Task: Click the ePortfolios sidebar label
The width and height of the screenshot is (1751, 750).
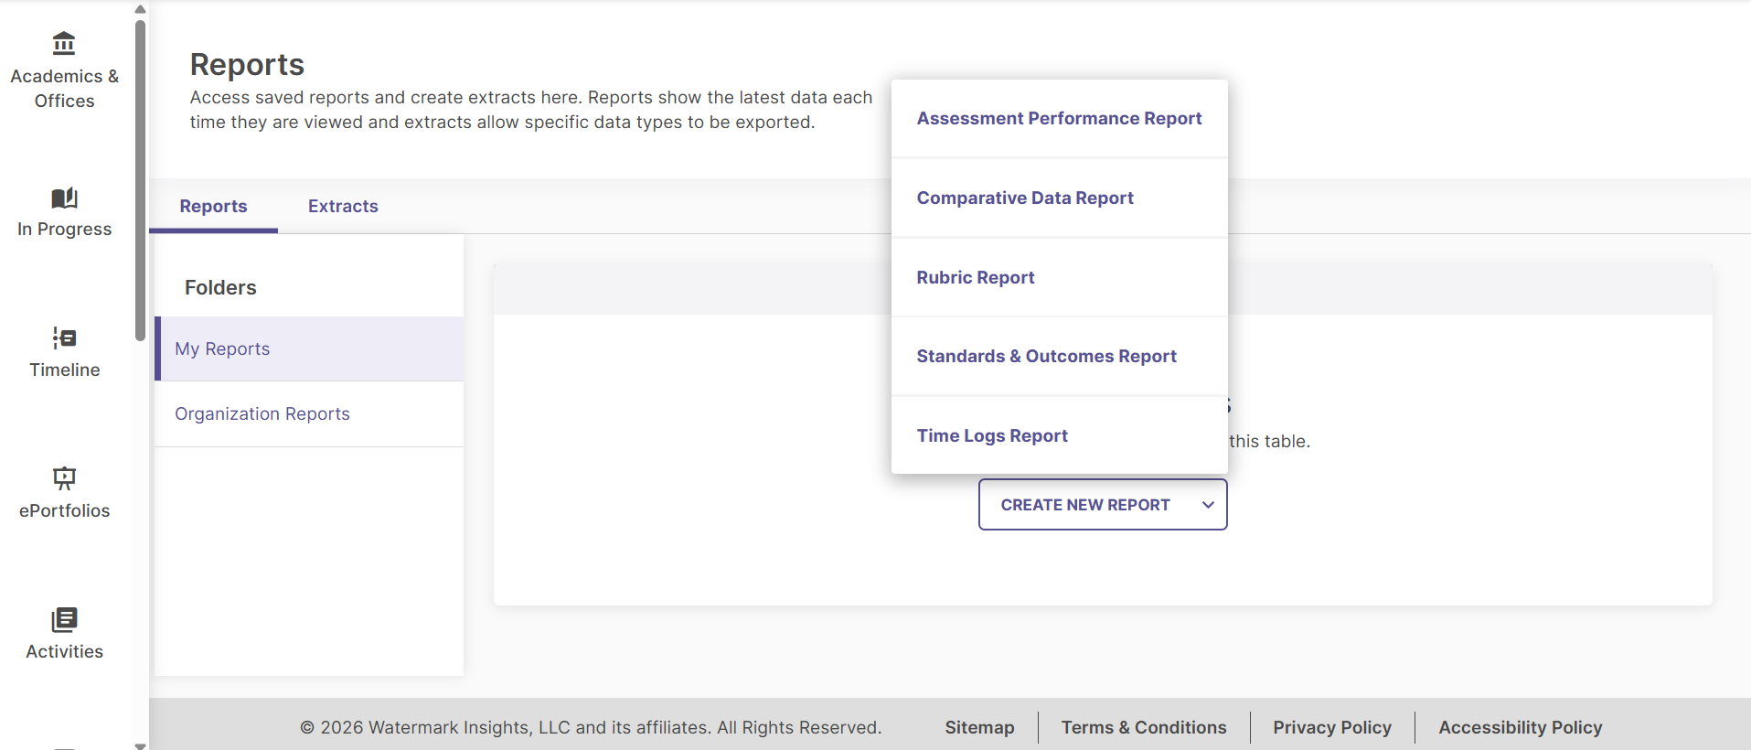Action: click(x=64, y=511)
